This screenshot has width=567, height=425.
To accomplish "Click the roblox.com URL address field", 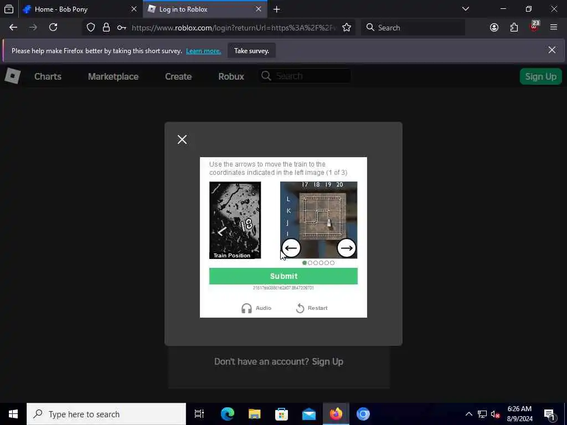I will click(x=234, y=28).
